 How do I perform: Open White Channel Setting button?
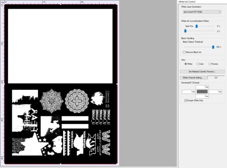pos(193,78)
